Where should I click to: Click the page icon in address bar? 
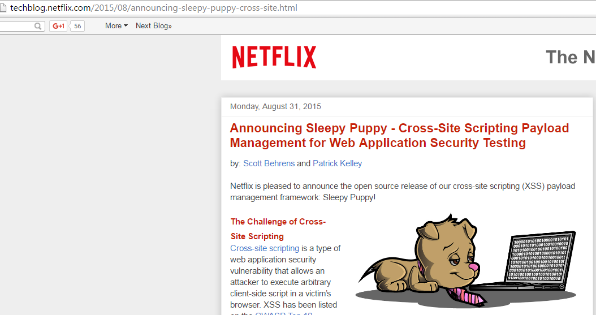[x=3, y=7]
